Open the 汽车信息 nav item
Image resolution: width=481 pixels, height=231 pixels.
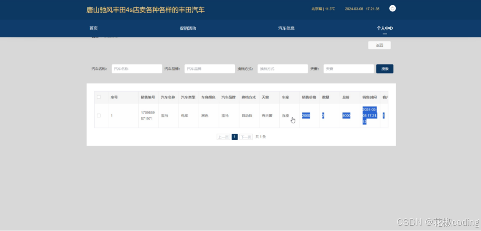tap(287, 28)
